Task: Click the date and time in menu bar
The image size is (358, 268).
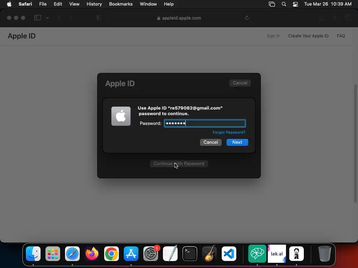Action: point(328,4)
